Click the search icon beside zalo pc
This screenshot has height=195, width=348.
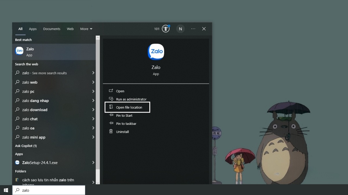pos(17,91)
